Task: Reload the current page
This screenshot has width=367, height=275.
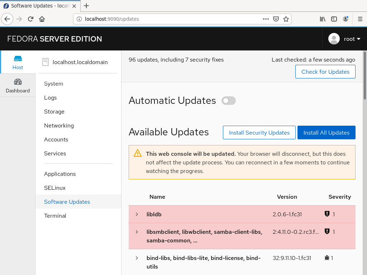Action: [x=31, y=19]
